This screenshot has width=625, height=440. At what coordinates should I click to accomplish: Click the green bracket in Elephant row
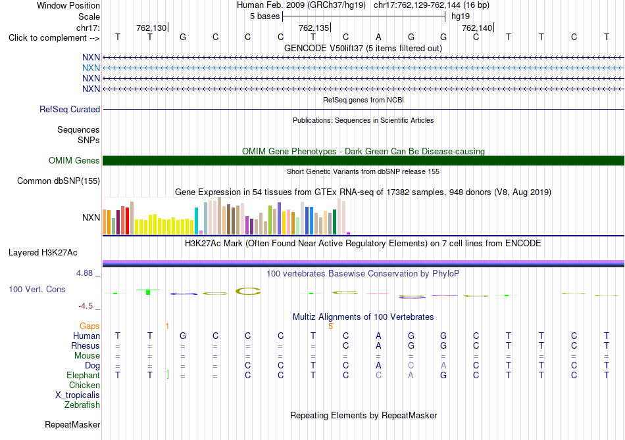point(168,374)
